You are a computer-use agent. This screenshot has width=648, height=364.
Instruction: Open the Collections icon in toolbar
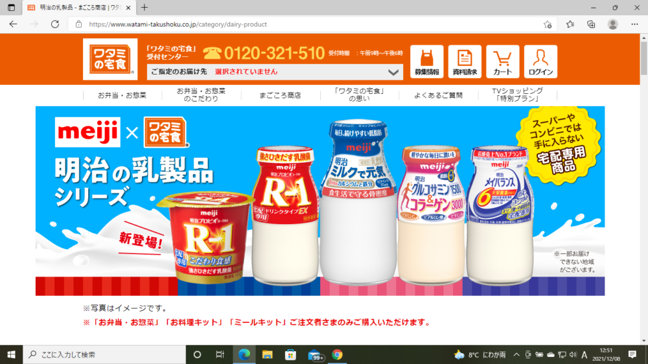click(x=591, y=25)
